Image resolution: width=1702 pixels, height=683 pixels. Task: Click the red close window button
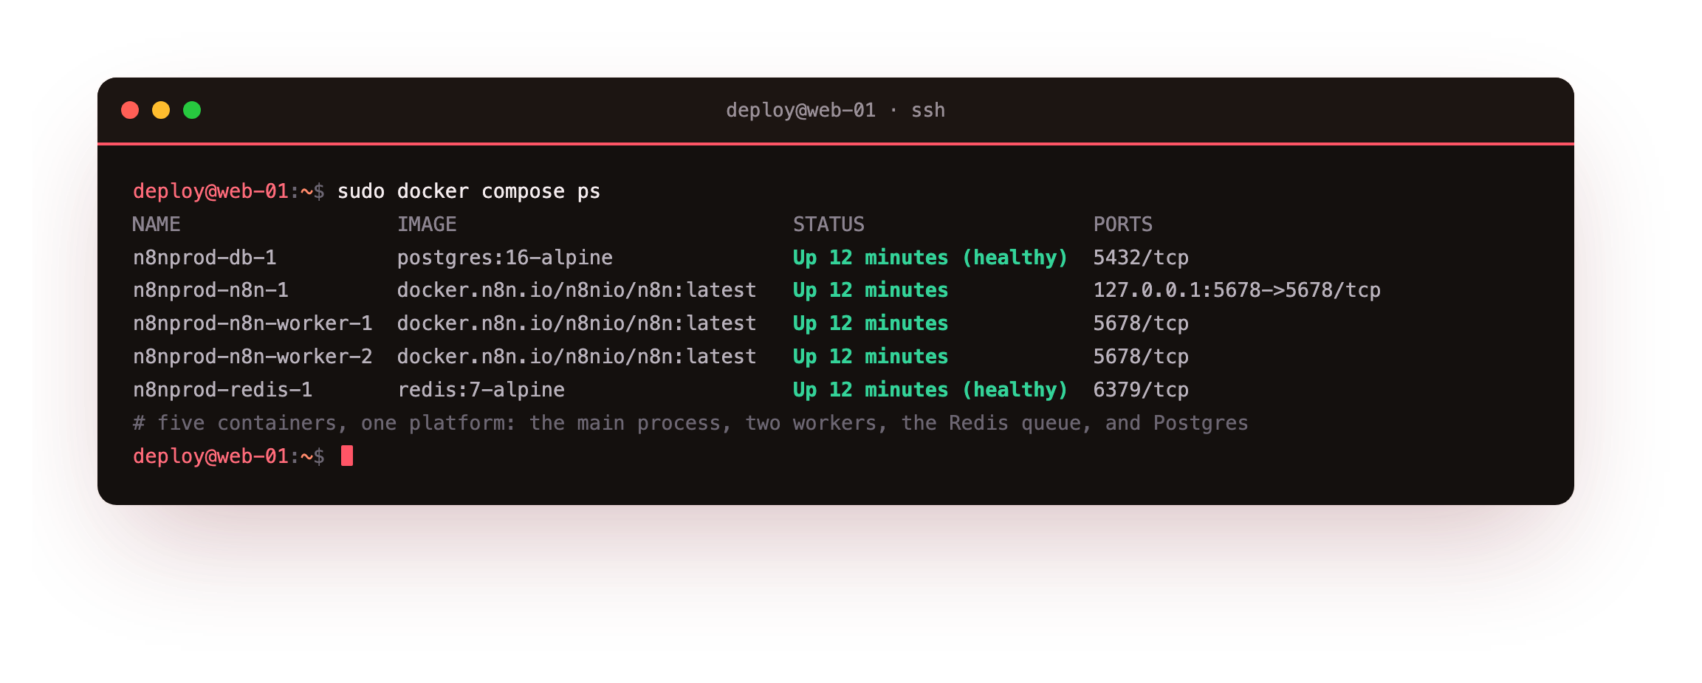coord(130,110)
